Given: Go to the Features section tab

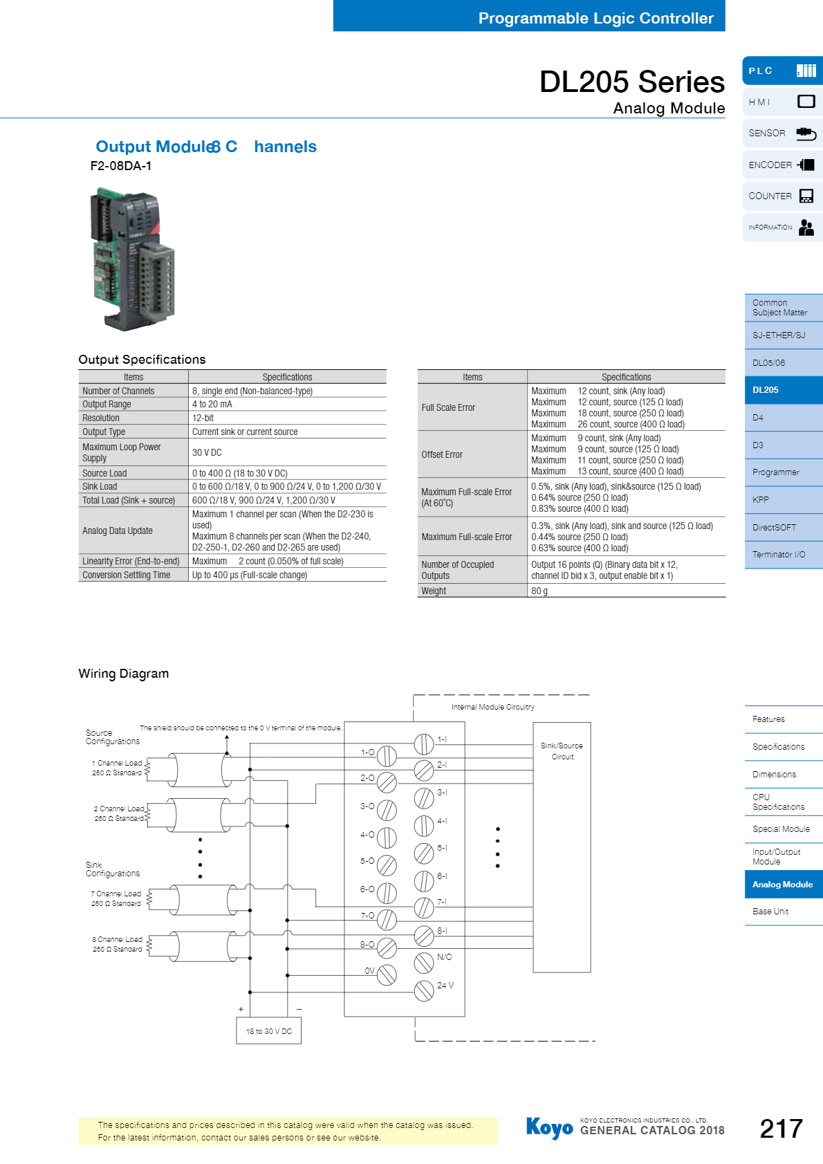Looking at the screenshot, I should tap(784, 719).
